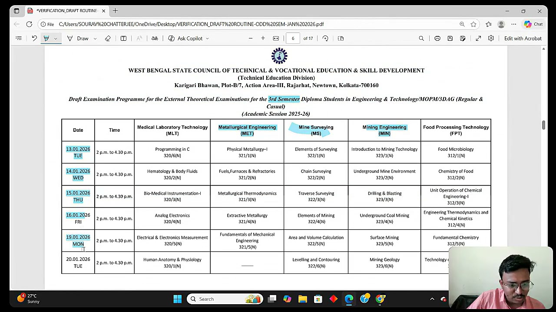Click the council logo image

tap(279, 56)
